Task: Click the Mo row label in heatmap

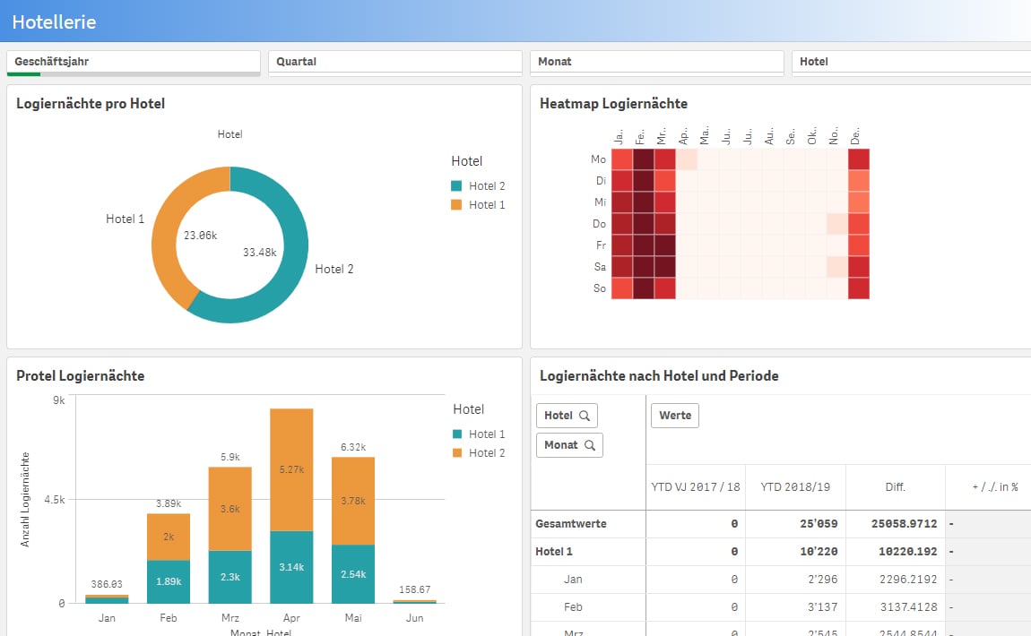Action: coord(598,159)
